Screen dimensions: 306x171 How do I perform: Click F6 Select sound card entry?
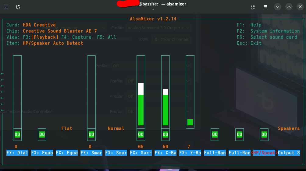(267, 37)
